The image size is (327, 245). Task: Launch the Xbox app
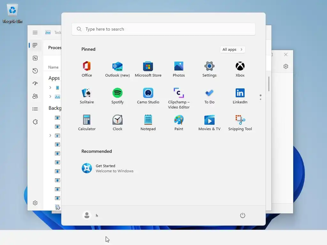point(240,69)
